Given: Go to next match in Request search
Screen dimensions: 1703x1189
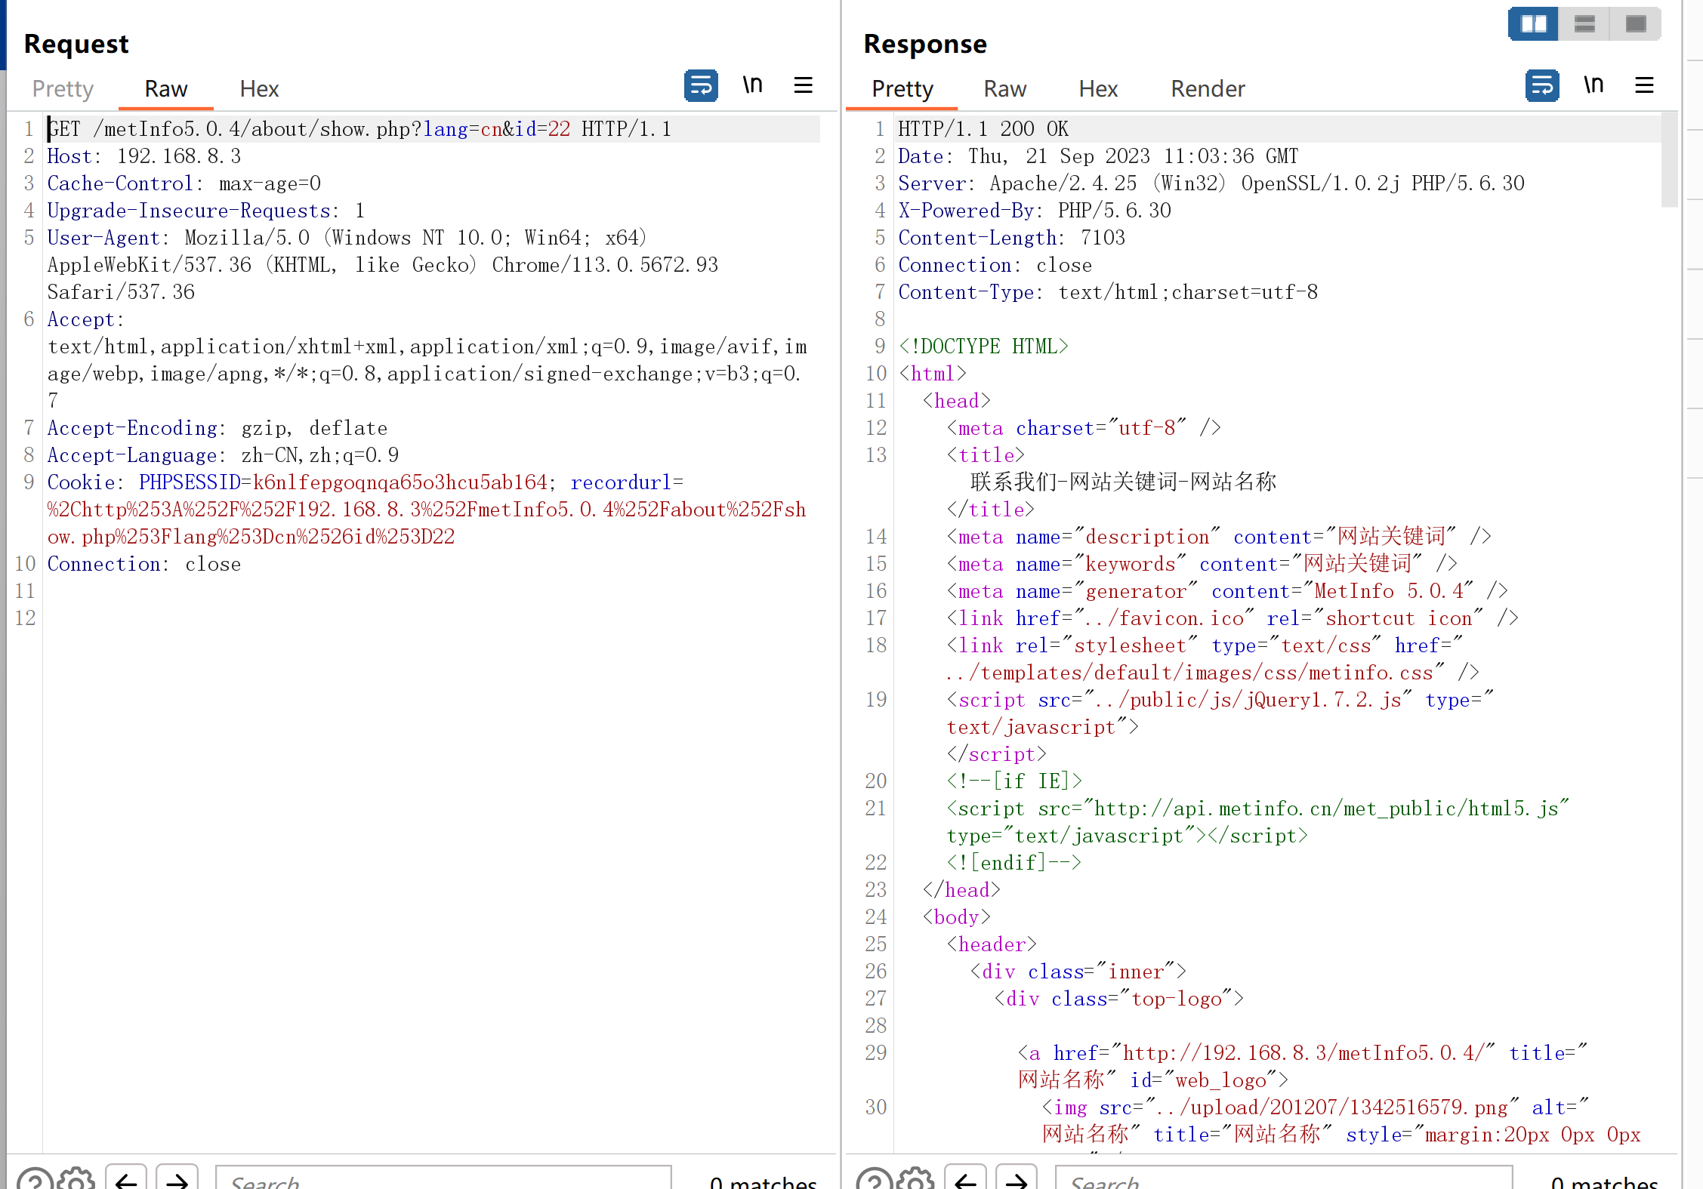Looking at the screenshot, I should point(177,1179).
